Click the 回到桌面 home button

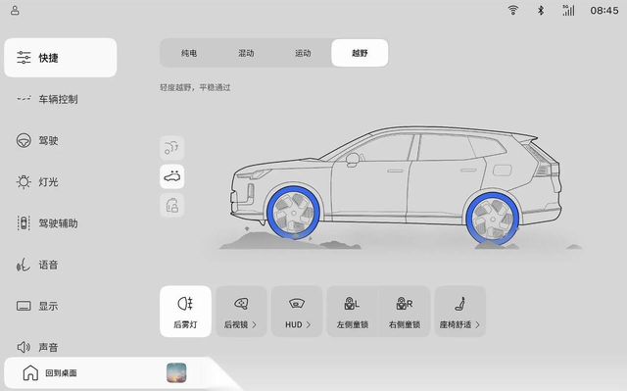click(50, 373)
